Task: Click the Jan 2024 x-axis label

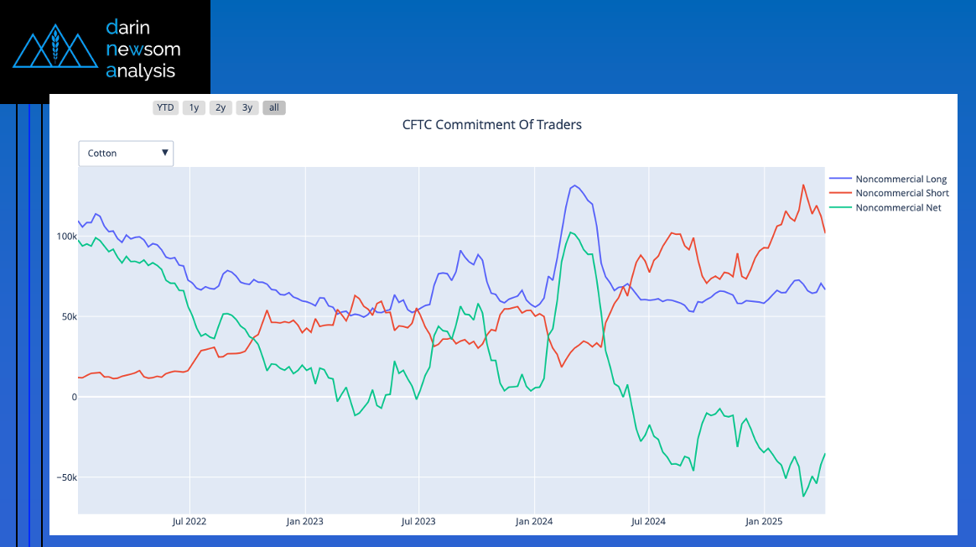Action: click(x=534, y=522)
